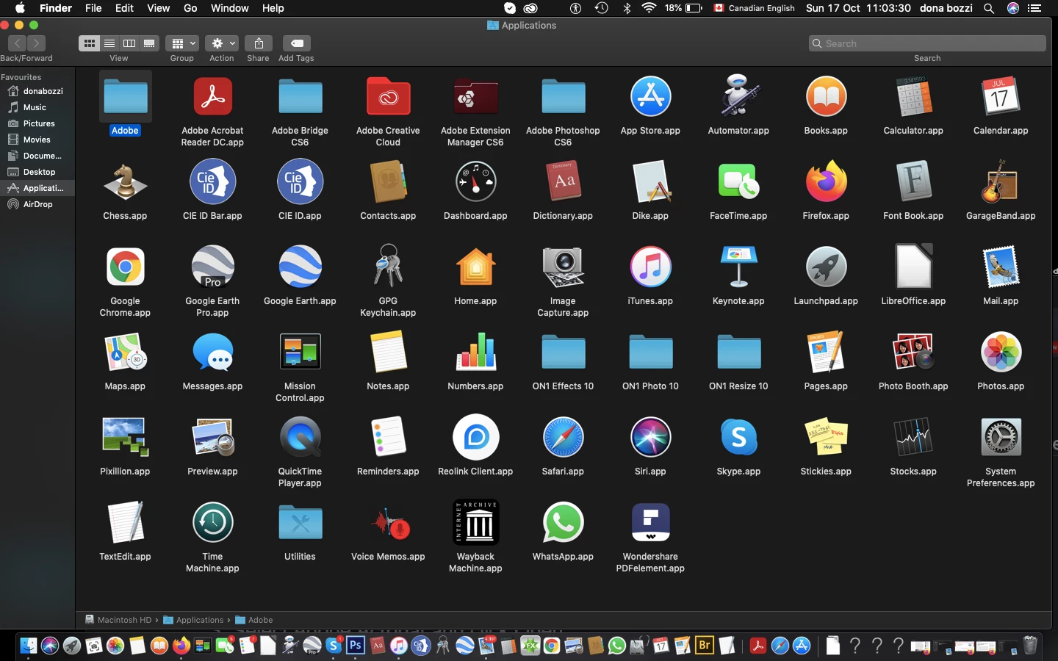Open the Utilities folder

click(x=300, y=522)
